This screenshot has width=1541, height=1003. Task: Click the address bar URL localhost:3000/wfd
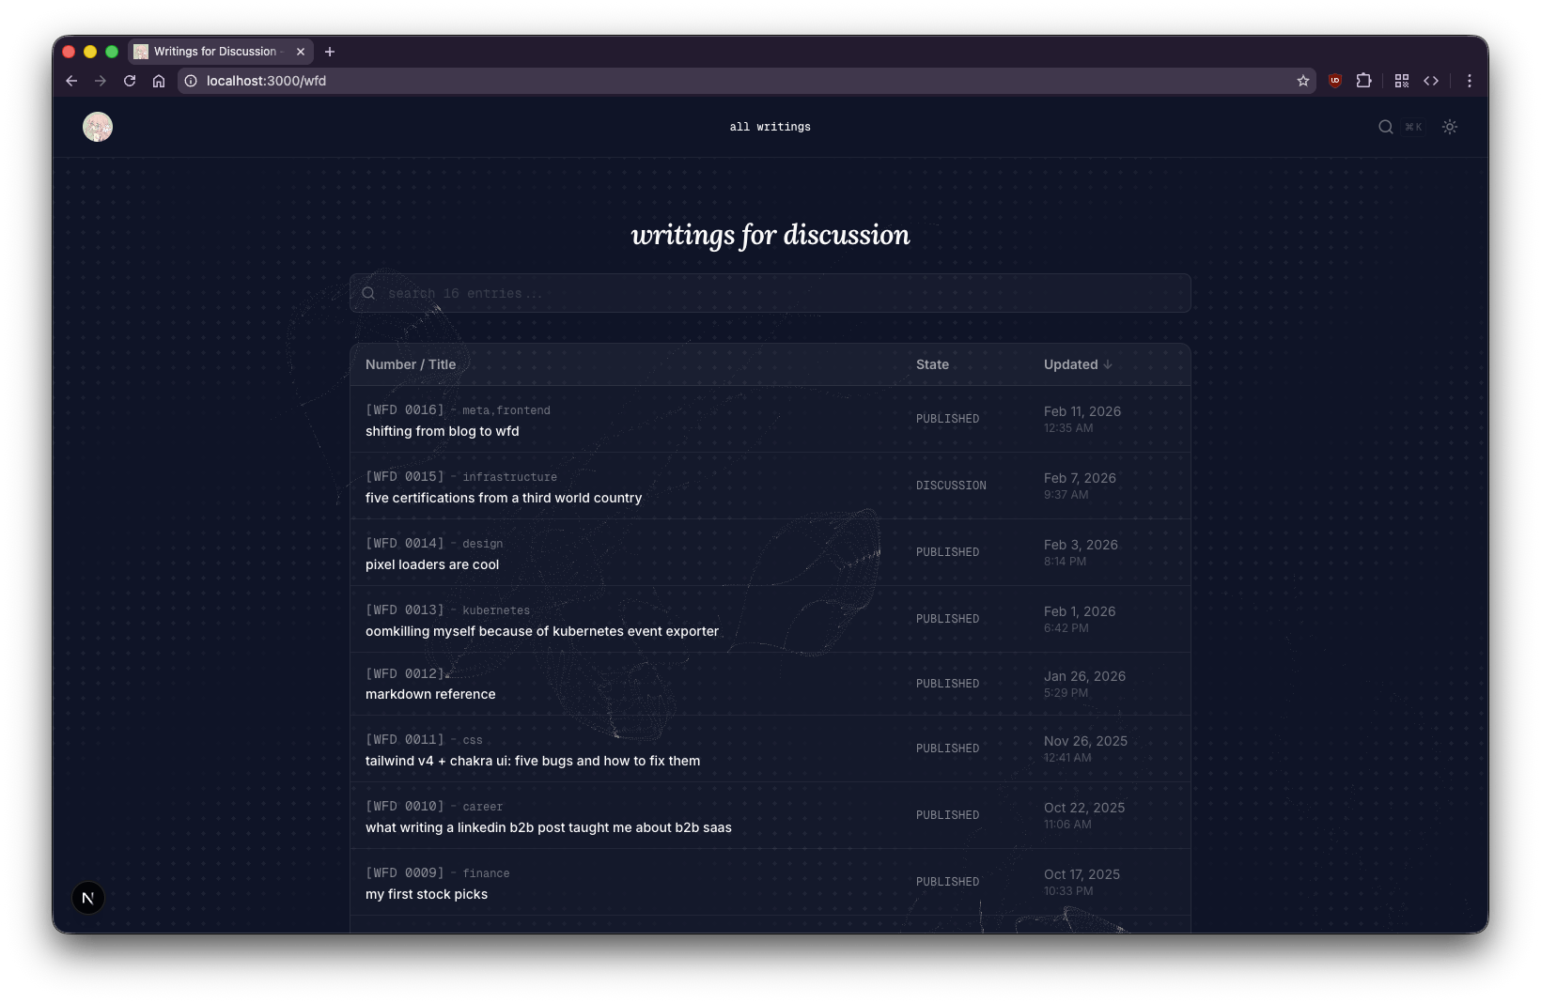click(x=266, y=81)
